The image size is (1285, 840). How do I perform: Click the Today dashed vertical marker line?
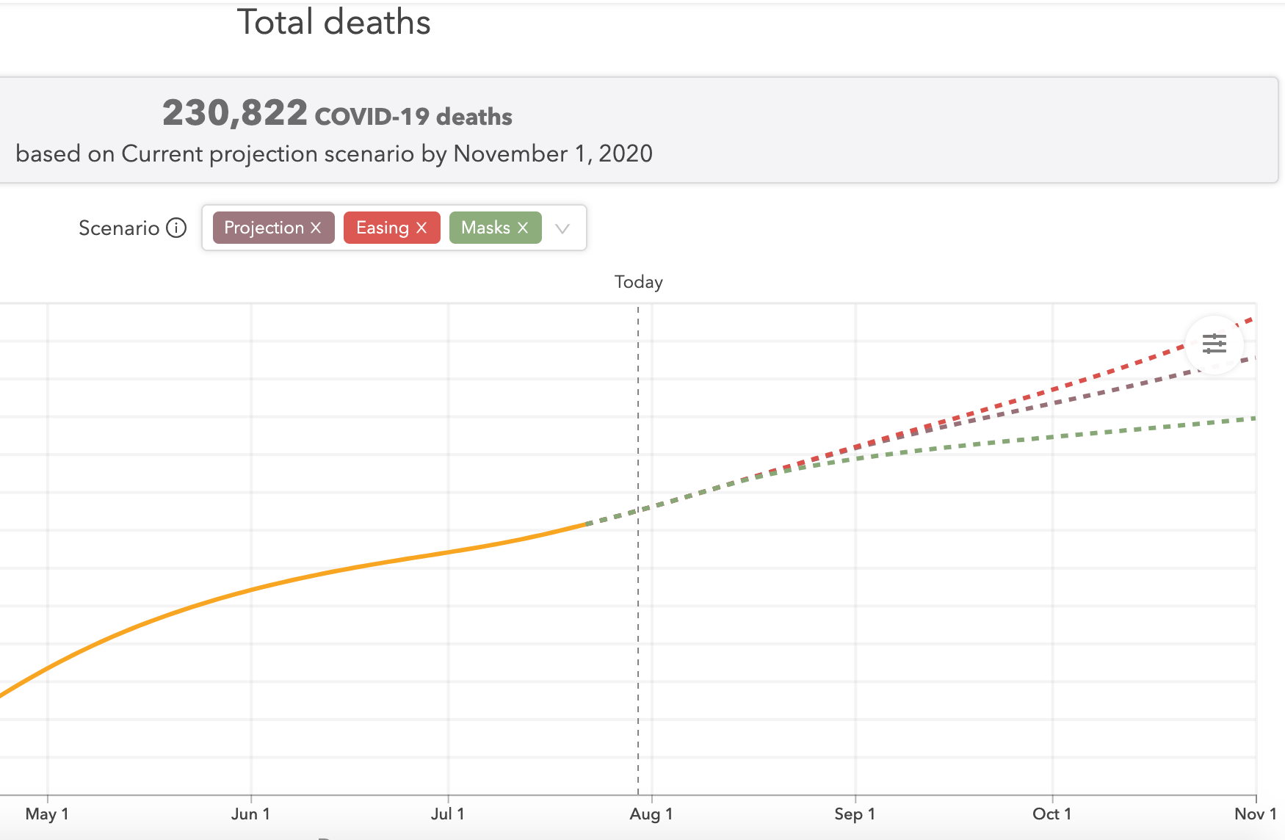pyautogui.click(x=638, y=624)
